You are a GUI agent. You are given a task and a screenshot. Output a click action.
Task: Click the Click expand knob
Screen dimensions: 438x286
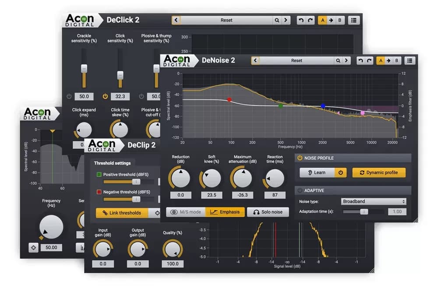(84, 130)
